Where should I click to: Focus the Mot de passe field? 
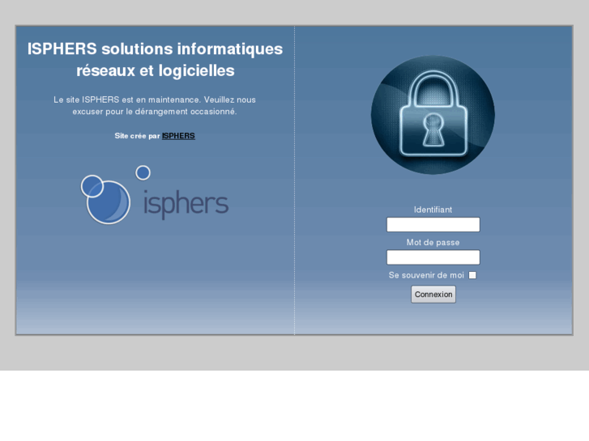point(433,257)
